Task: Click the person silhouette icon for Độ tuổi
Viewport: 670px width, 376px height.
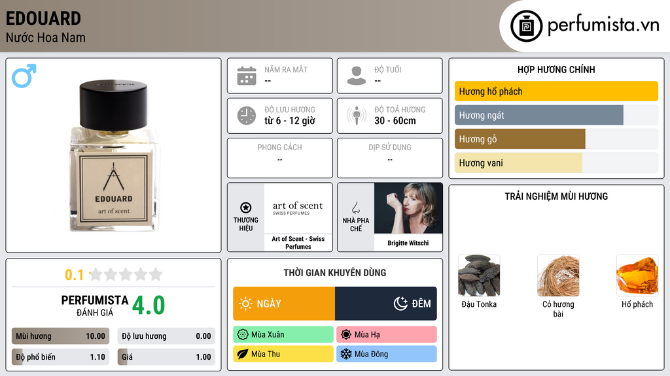Action: (357, 76)
